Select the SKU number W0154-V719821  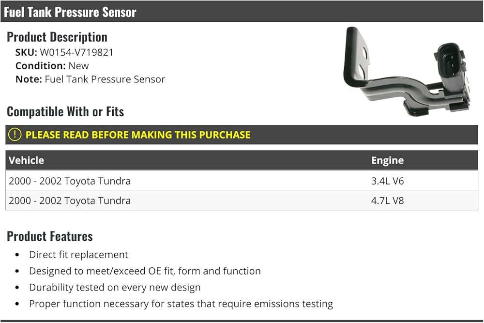(76, 52)
